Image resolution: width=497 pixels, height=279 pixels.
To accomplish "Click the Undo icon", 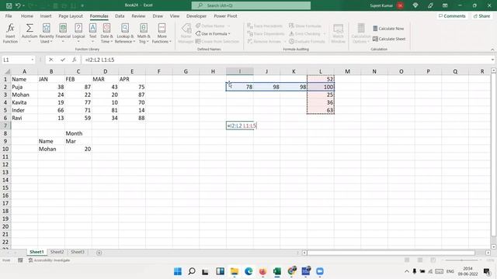I will point(18,5).
